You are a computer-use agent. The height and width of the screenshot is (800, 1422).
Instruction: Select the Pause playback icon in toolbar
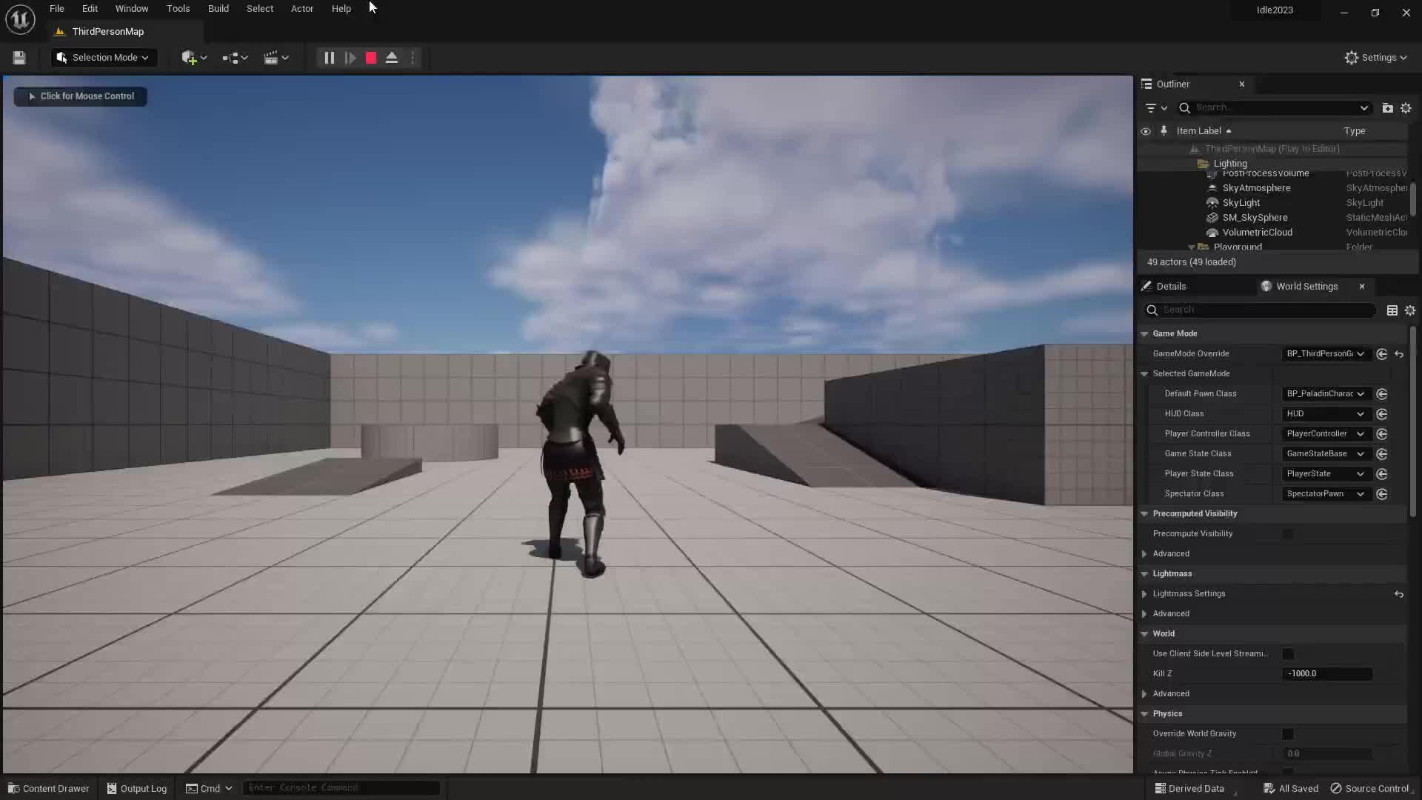[328, 58]
